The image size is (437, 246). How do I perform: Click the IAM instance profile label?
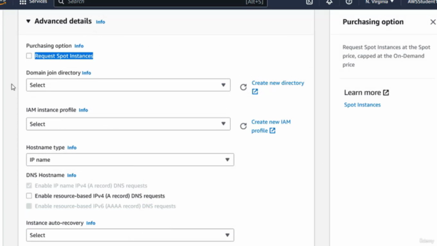pos(51,110)
